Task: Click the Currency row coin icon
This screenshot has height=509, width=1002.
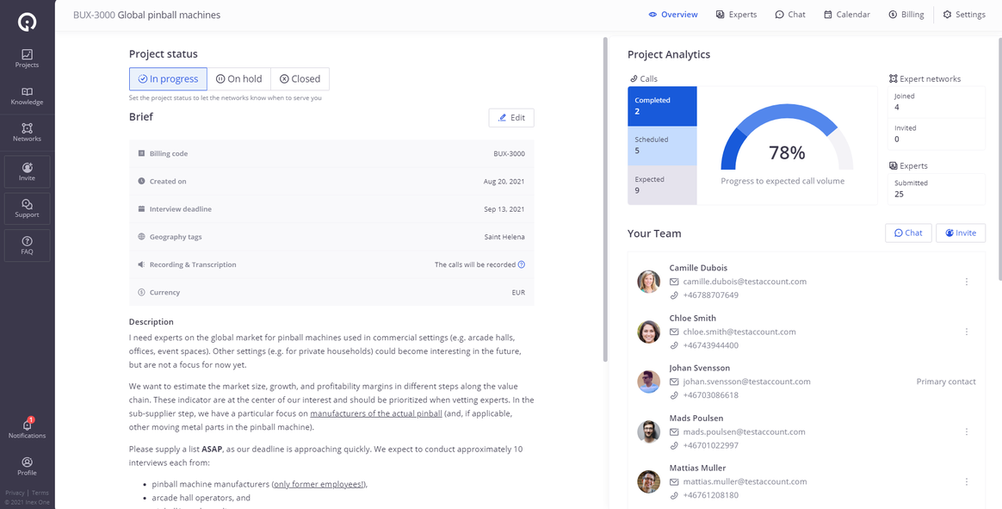Action: [x=141, y=292]
